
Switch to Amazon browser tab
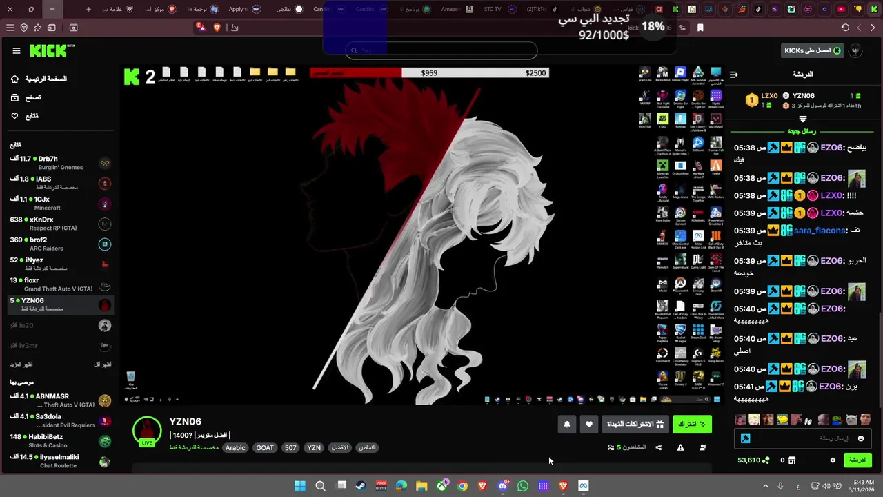tap(456, 9)
